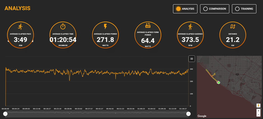
Task: Click the 00:00:00 time axis label
Action: [5, 109]
